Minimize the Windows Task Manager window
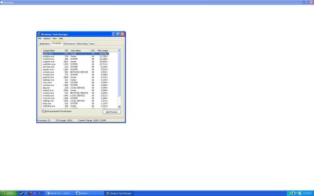Viewport: 314px width, 196px height. 114,34
